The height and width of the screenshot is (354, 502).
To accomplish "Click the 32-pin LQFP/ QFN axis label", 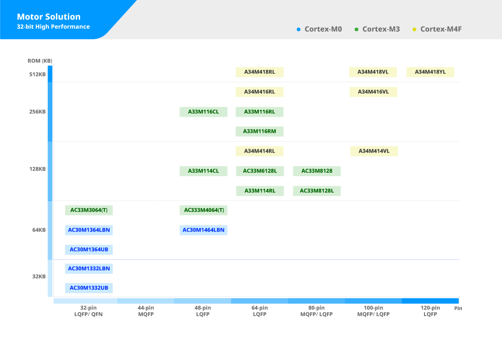I will tap(89, 311).
